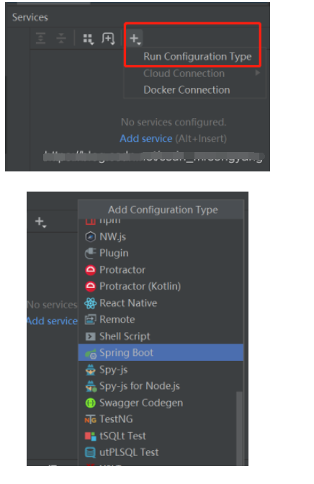Viewport: 314px width, 484px height.
Task: Click the Expand All toolbar icon
Action: tap(41, 38)
